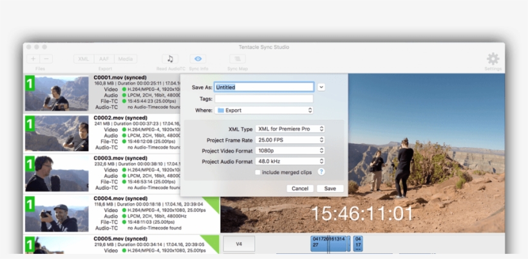The image size is (528, 259).
Task: Click the Cancel button
Action: 300,188
